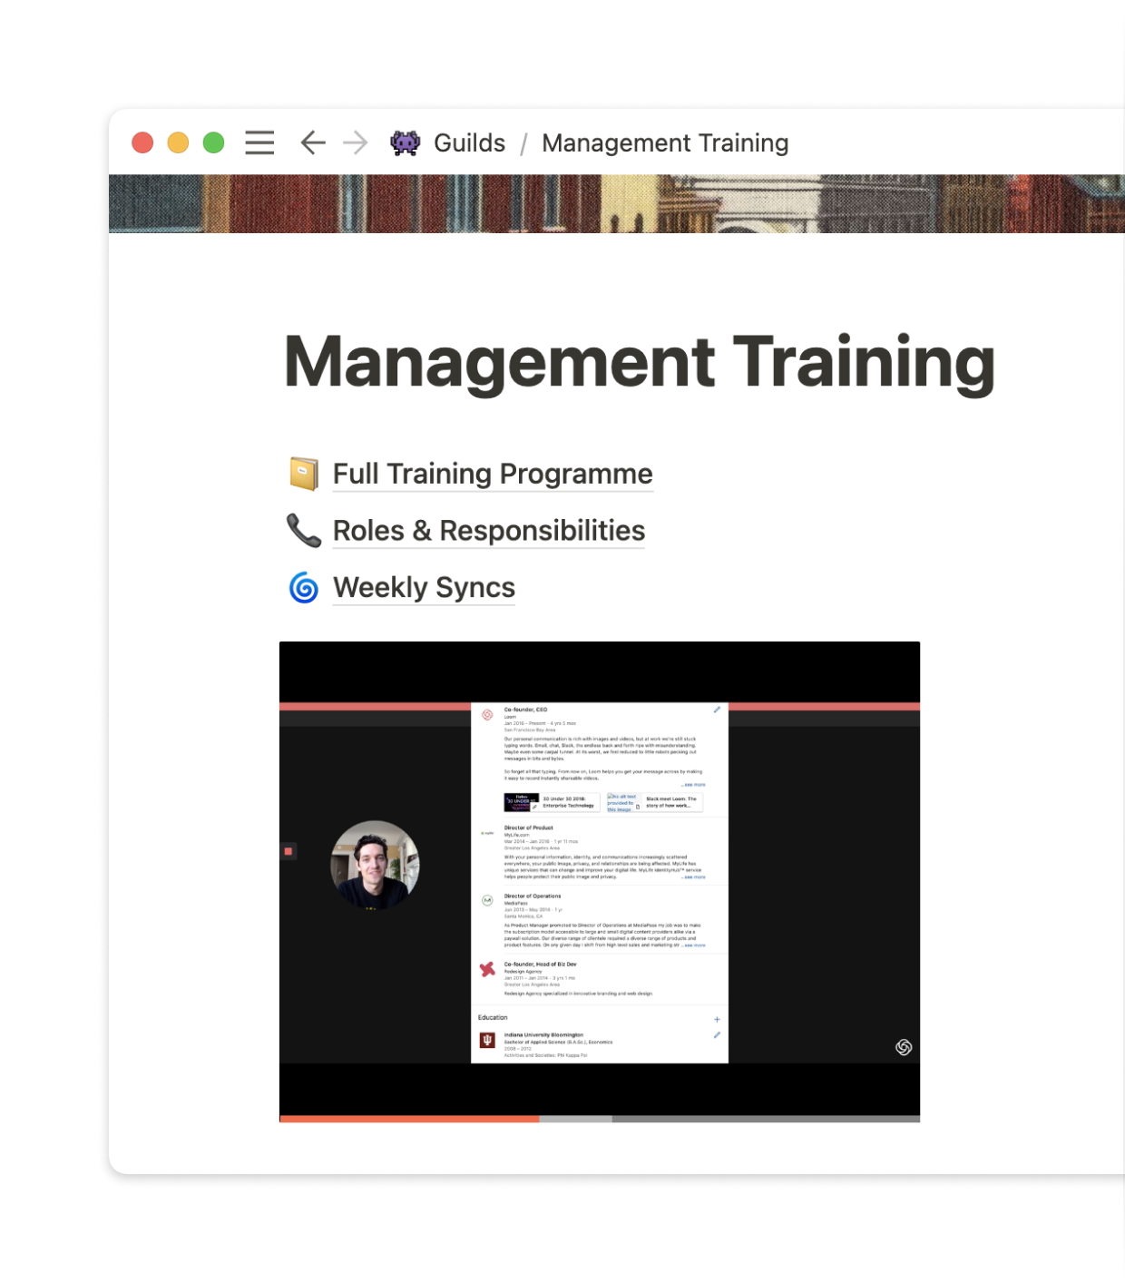1125x1283 pixels.
Task: Open the Weekly Syncs page
Action: click(x=424, y=588)
